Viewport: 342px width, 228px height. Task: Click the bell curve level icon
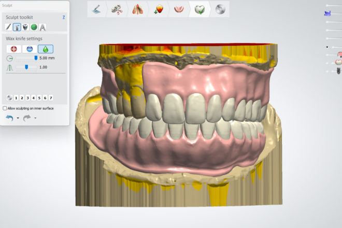[10, 68]
